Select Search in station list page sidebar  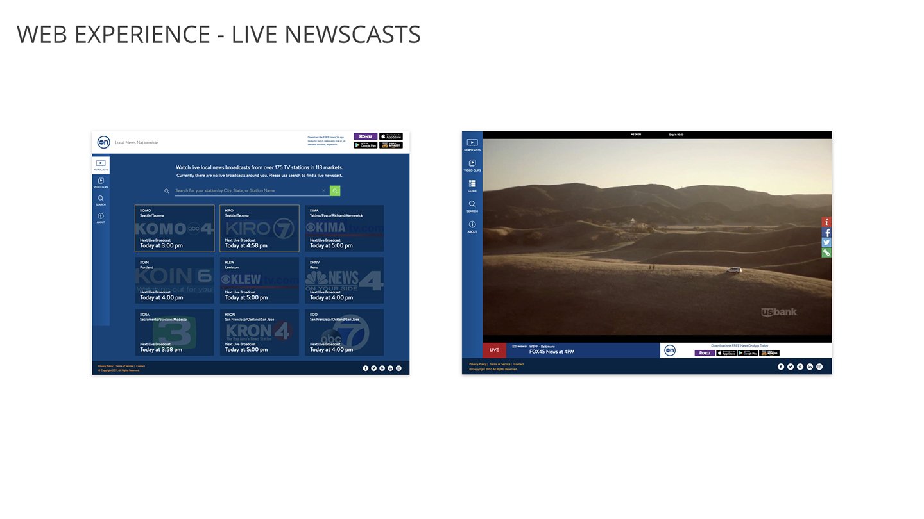(101, 201)
